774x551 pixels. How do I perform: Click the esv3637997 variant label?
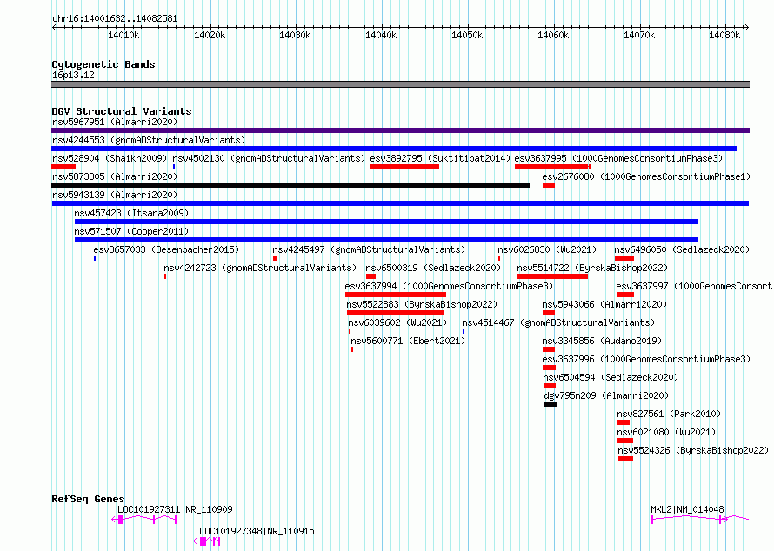[x=694, y=286]
